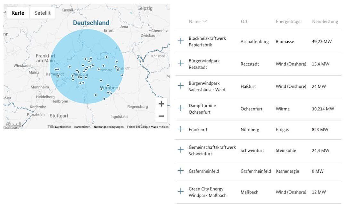This screenshot has width=346, height=204.
Task: Expand the Grafenrheinfeld row
Action: click(181, 171)
